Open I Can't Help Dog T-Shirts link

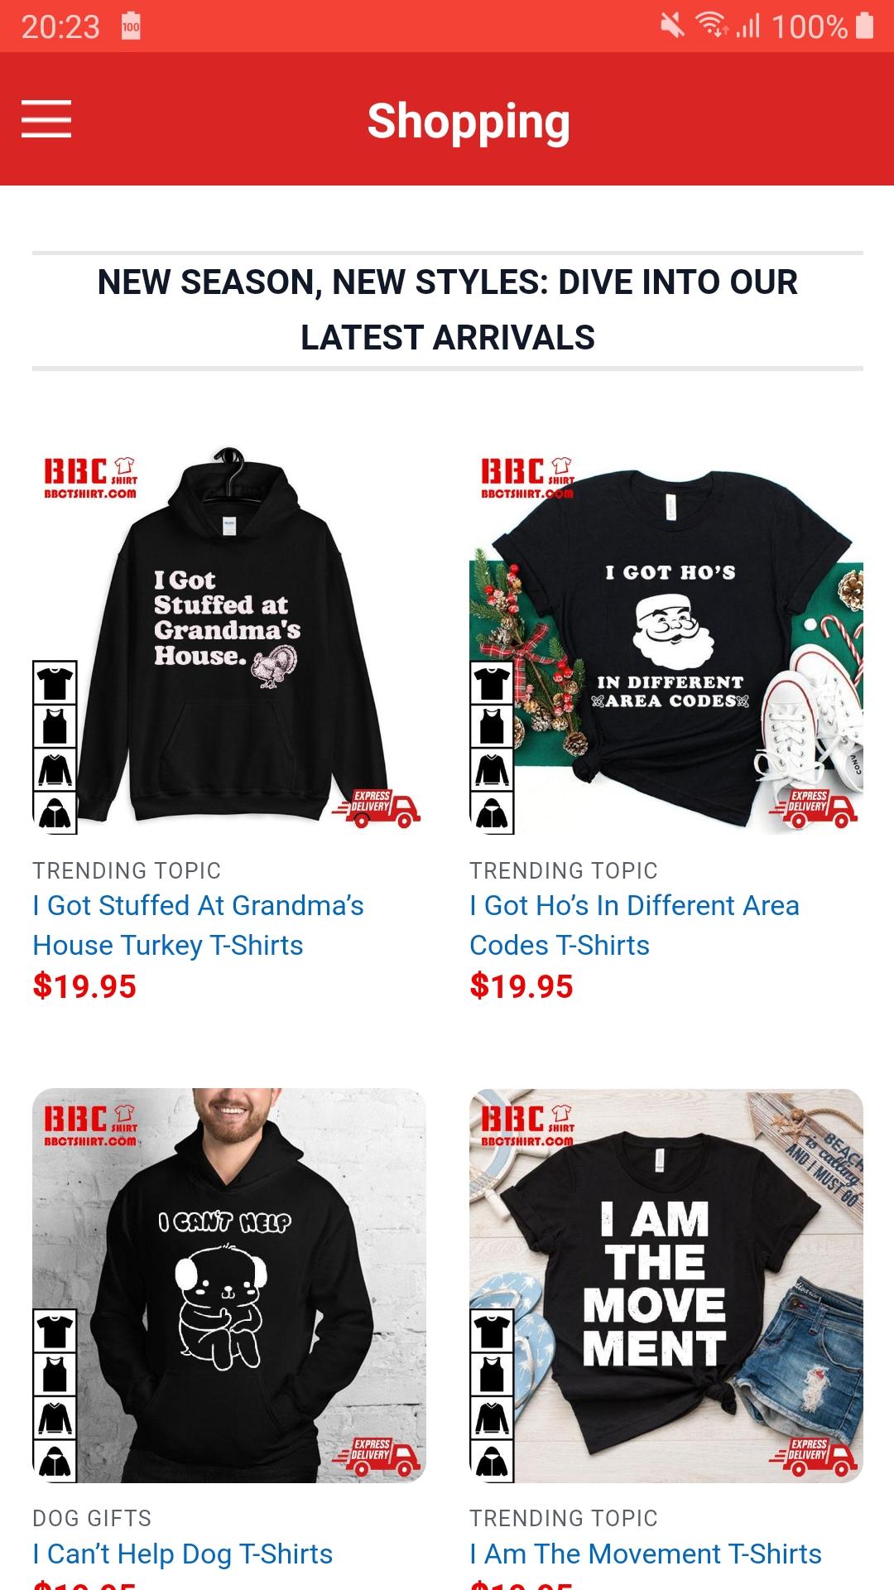(182, 1554)
